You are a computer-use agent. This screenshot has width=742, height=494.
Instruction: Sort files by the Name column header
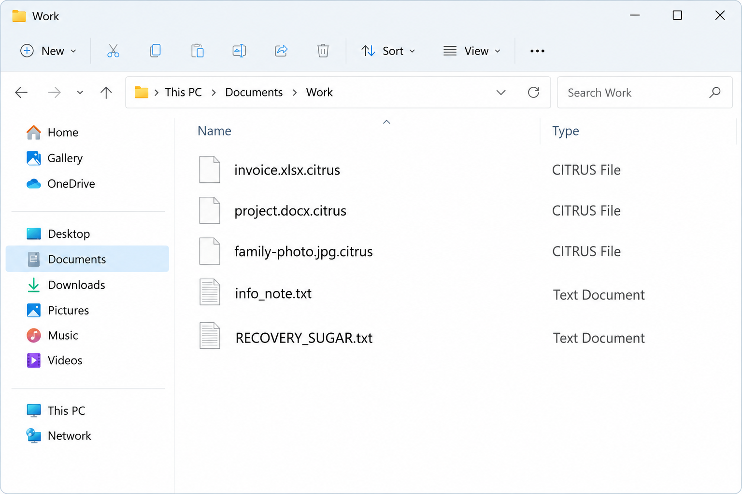click(214, 131)
